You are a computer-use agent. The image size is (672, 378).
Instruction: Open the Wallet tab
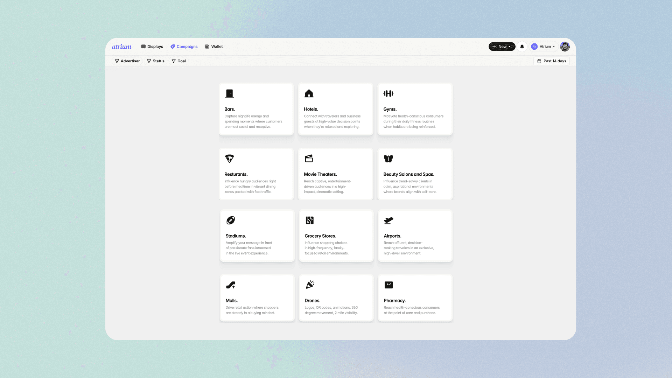(x=214, y=47)
